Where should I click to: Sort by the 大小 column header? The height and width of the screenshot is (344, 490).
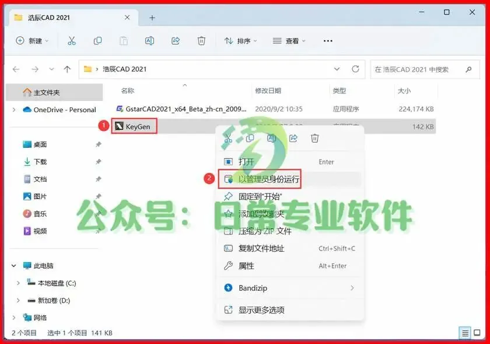tap(404, 91)
